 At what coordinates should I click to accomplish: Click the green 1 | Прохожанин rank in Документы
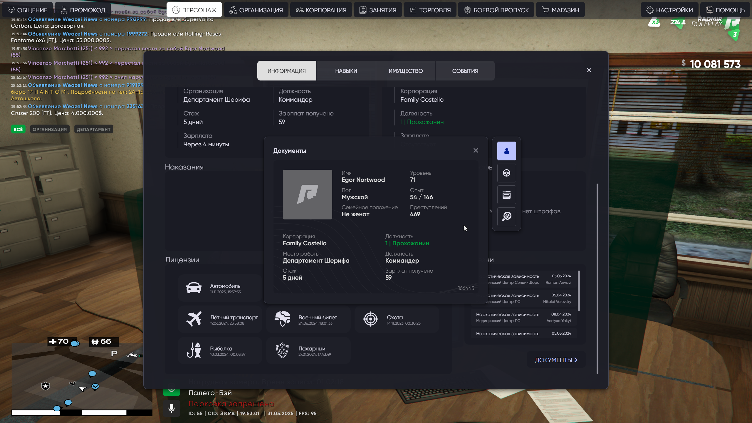(x=407, y=243)
